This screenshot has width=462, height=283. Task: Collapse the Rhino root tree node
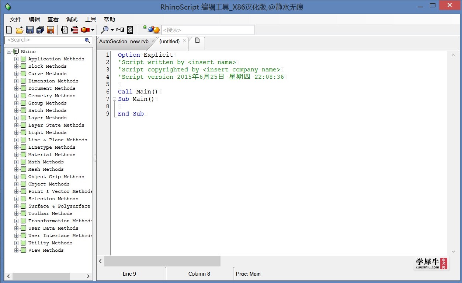(x=9, y=52)
